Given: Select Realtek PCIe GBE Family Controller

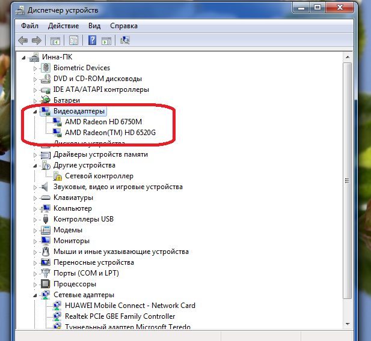Looking at the screenshot, I should (120, 316).
